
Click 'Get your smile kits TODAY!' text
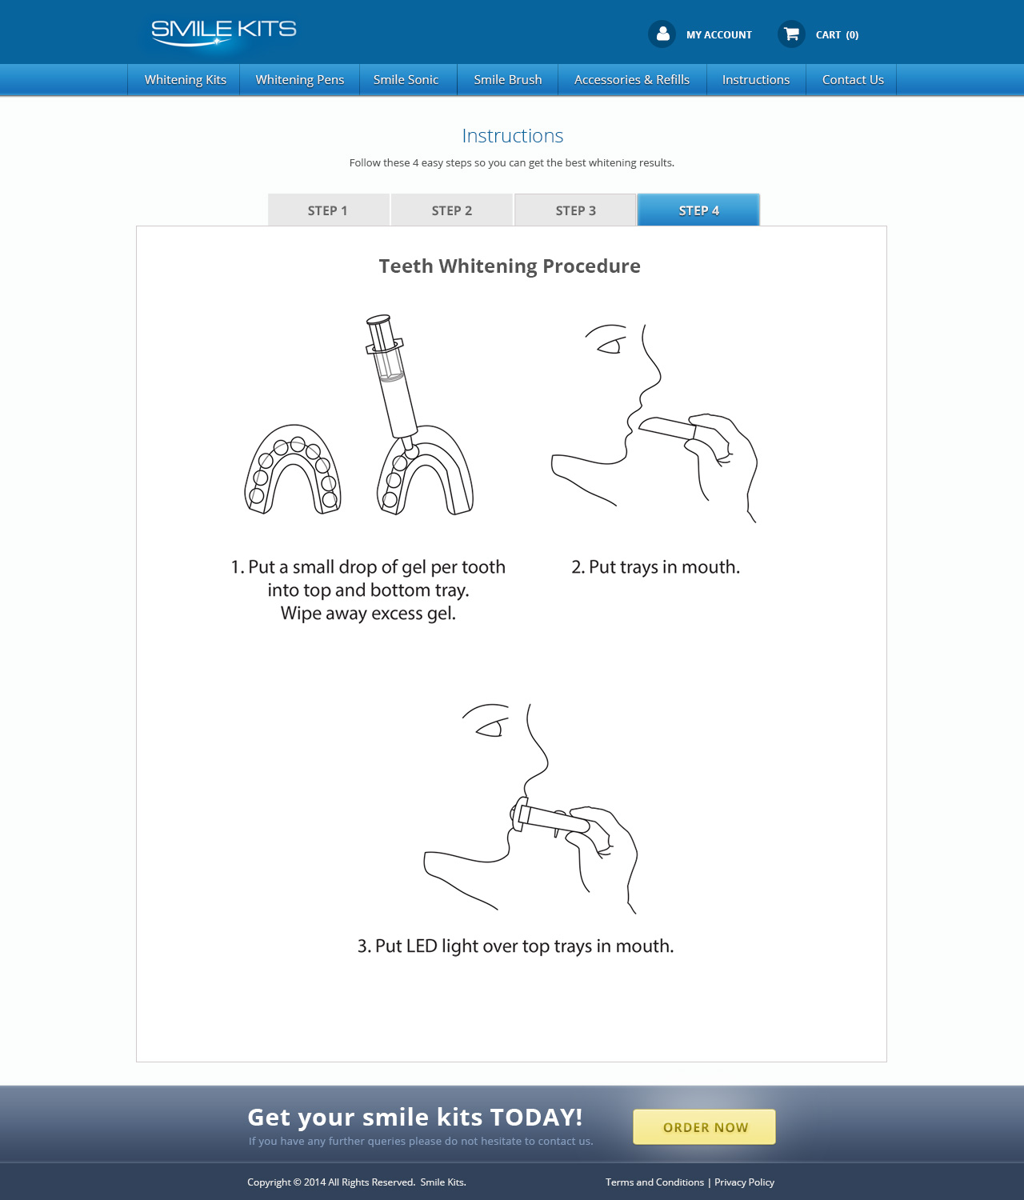(x=415, y=1117)
